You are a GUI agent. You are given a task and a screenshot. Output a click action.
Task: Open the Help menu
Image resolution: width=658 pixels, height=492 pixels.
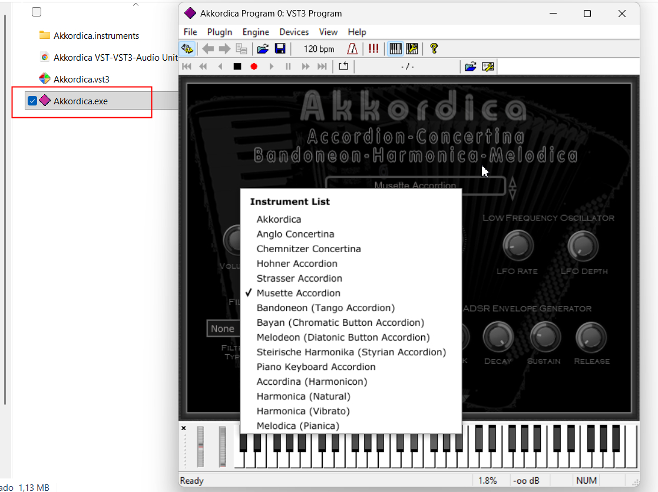(357, 32)
